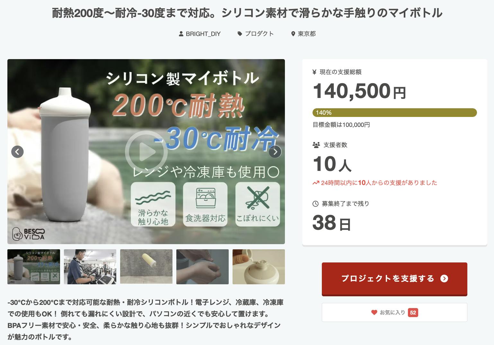Image resolution: width=494 pixels, height=345 pixels.
Task: Select the first thumbnail showing the 200℃耐熱 banner
Action: [34, 267]
